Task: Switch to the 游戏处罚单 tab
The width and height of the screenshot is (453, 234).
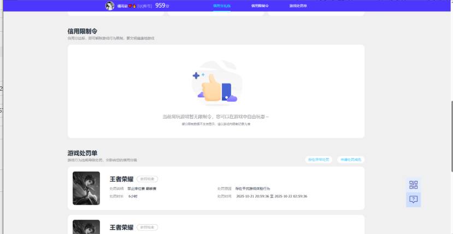Action: click(x=298, y=6)
